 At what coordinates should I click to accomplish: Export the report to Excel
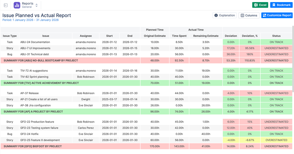(260, 5)
